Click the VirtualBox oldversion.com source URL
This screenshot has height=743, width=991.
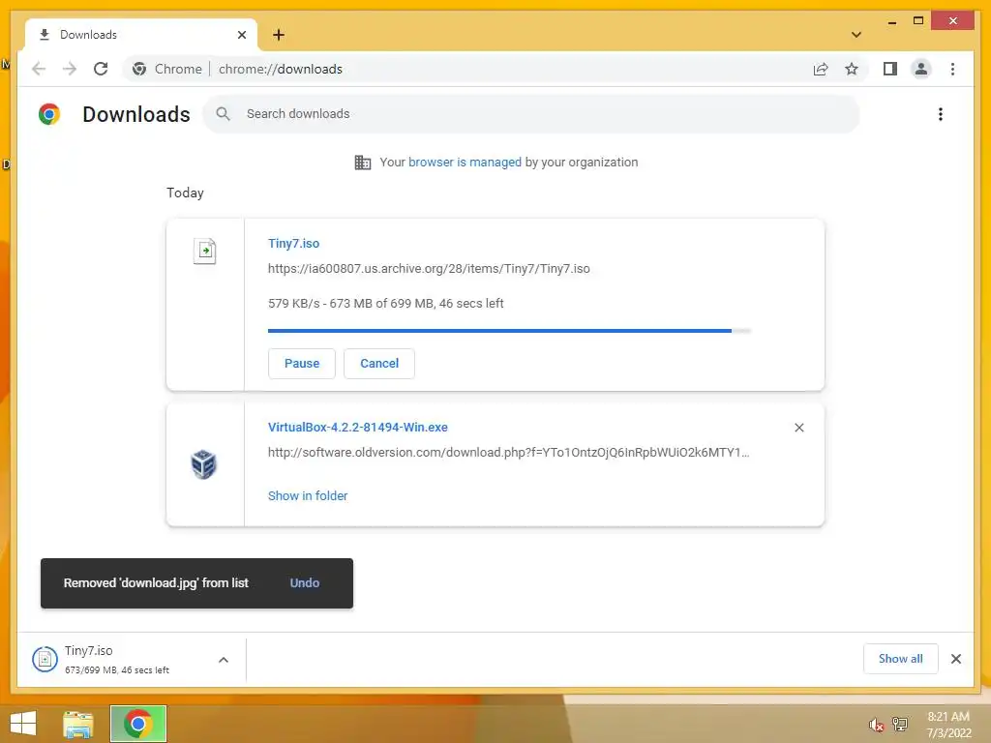pos(508,453)
